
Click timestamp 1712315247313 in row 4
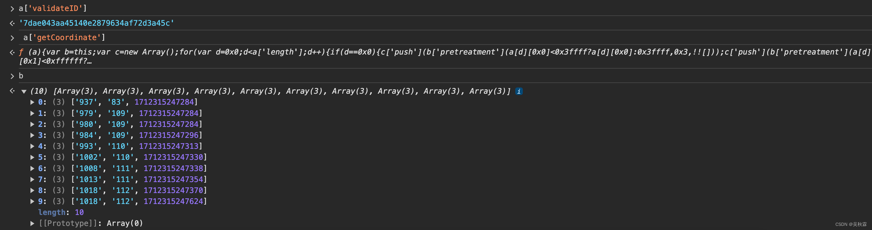(169, 146)
